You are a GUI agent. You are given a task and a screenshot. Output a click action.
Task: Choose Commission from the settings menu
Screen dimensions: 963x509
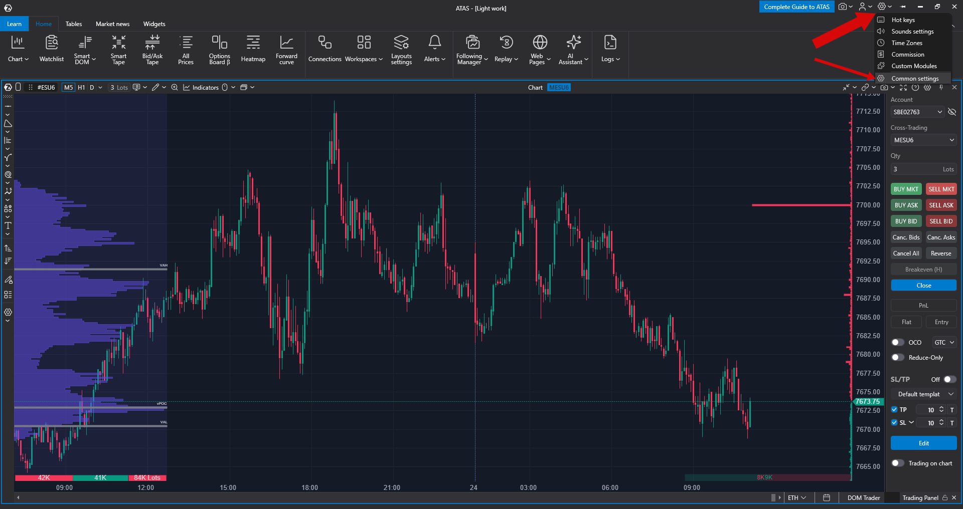[x=913, y=55]
